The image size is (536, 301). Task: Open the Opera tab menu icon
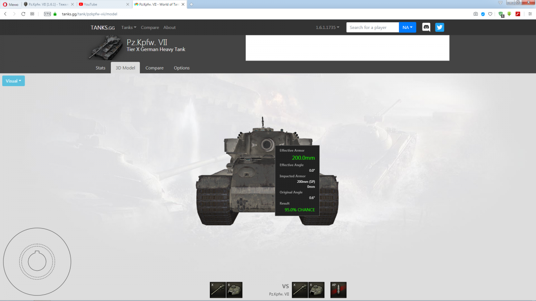(499, 4)
